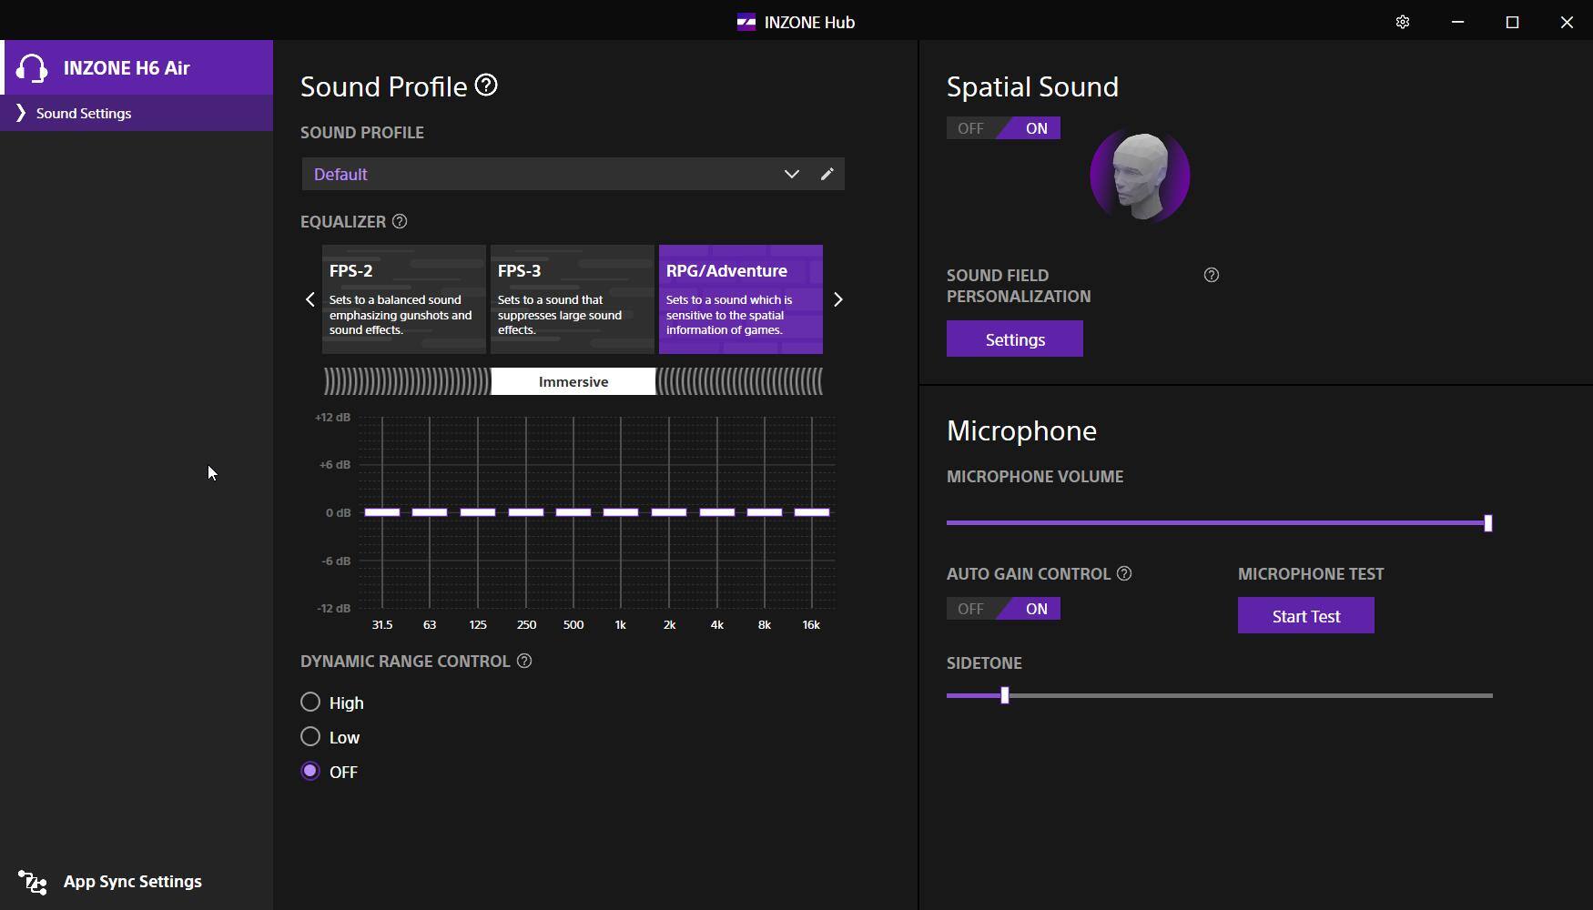
Task: Click the -12 dB axis label
Action: [335, 608]
